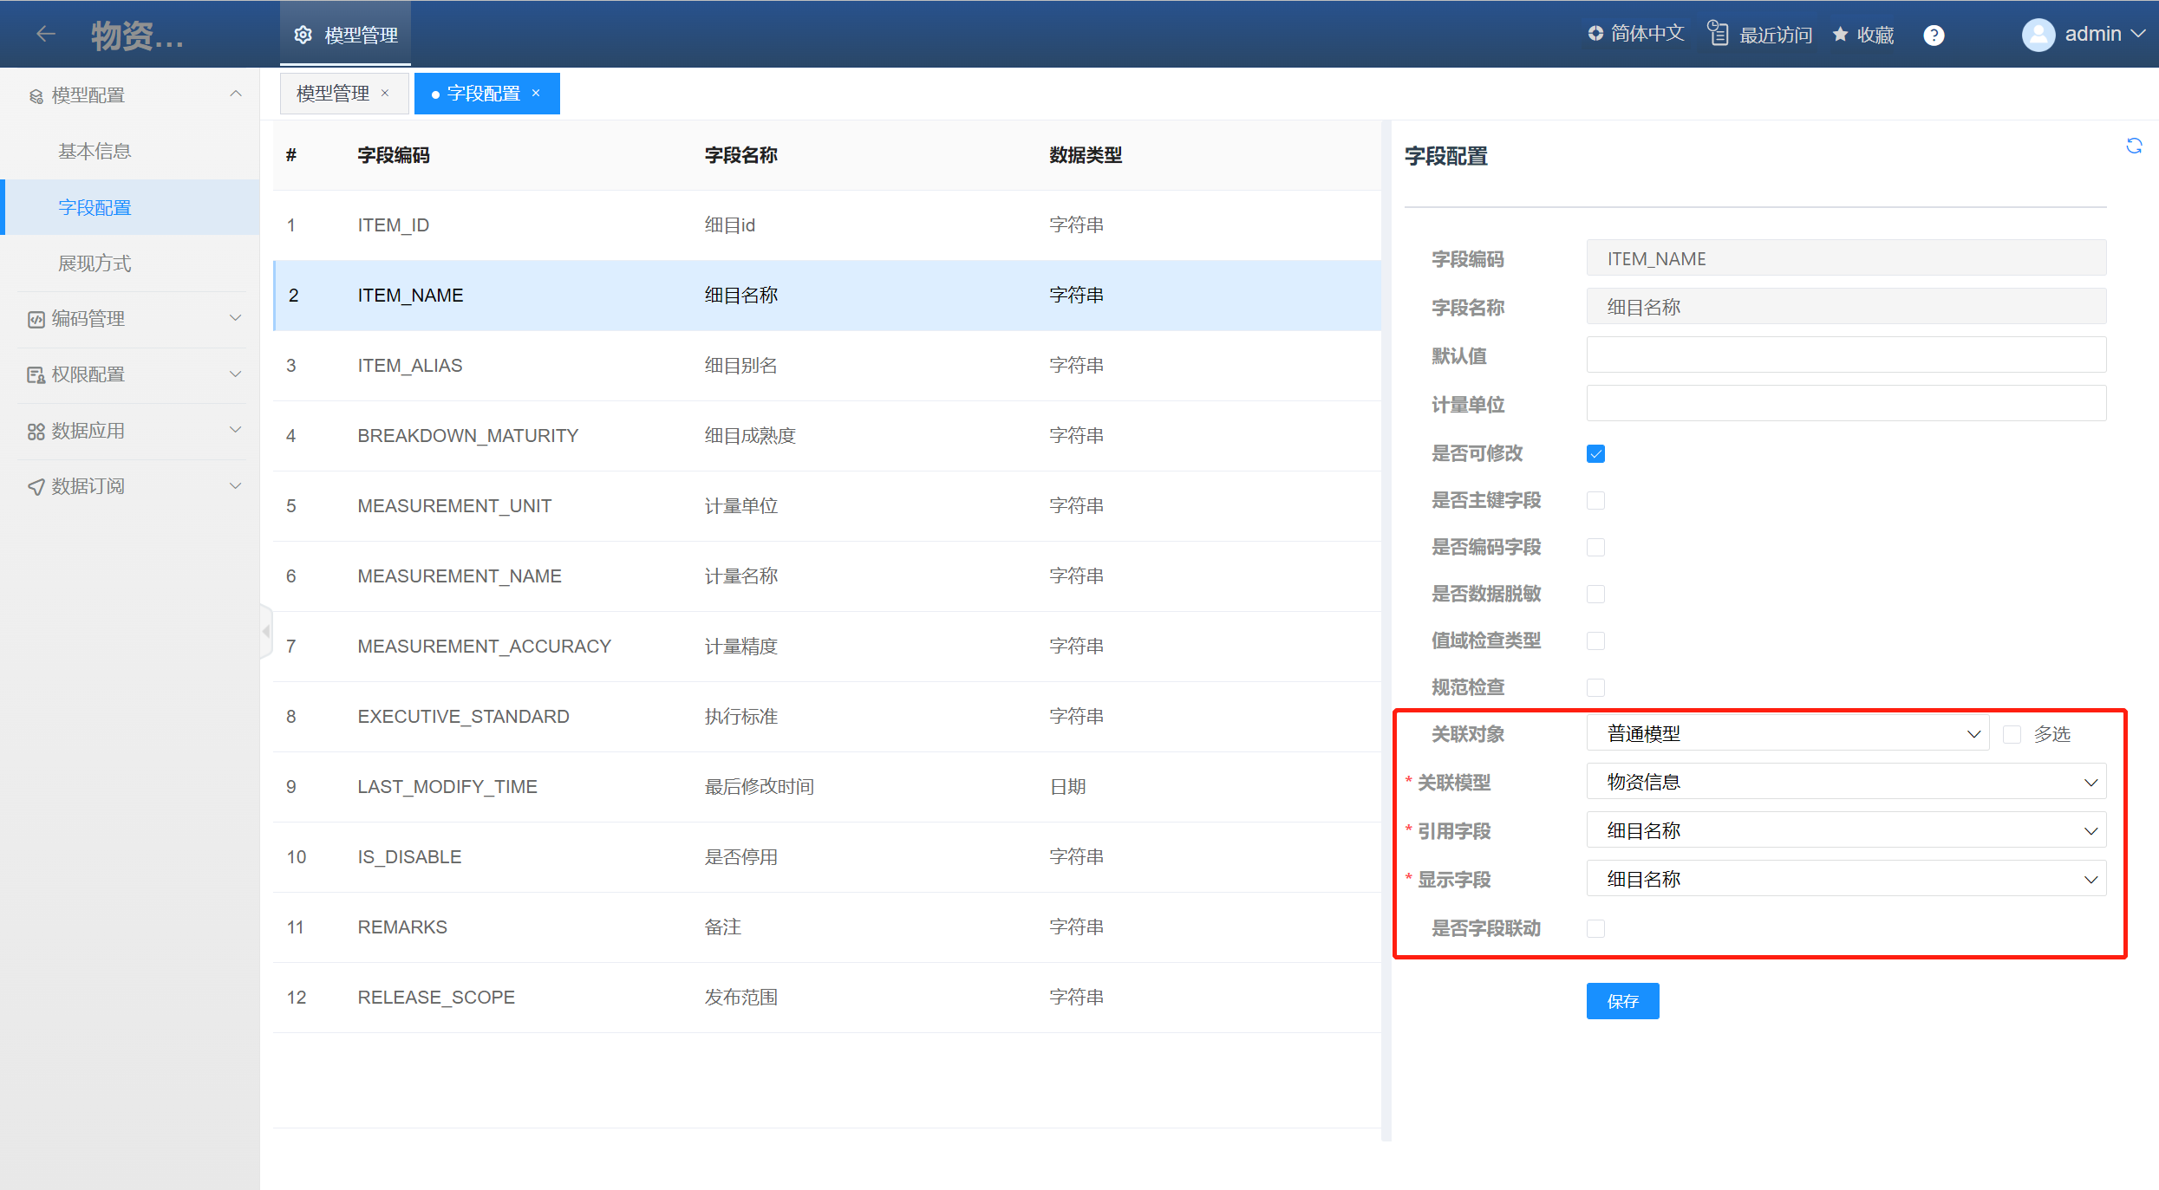Image resolution: width=2159 pixels, height=1190 pixels.
Task: Expand the 编码管理 menu section
Action: pyautogui.click(x=235, y=318)
